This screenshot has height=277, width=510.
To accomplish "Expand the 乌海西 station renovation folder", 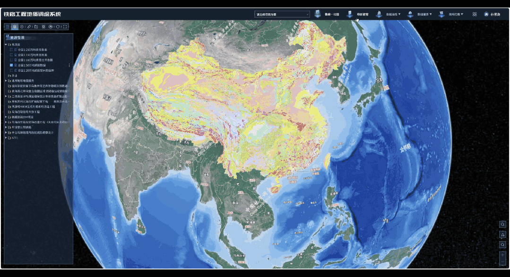I will [x=6, y=122].
